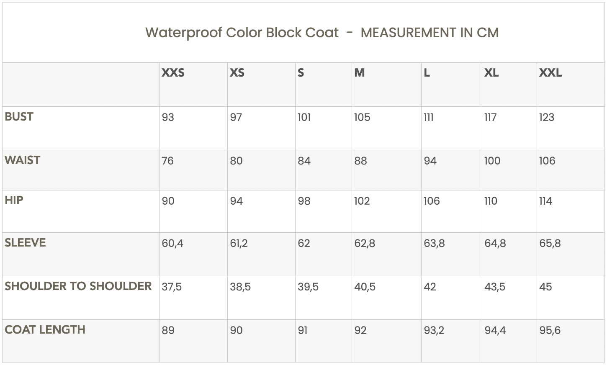
Task: Click bust value 123 for XXL
Action: click(547, 118)
